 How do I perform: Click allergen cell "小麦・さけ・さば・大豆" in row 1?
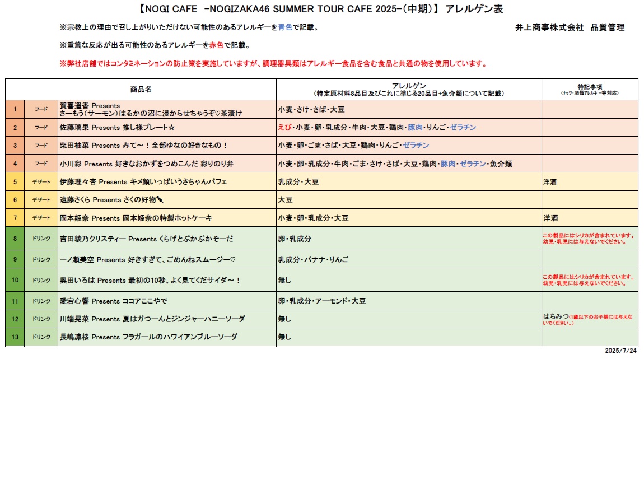409,109
